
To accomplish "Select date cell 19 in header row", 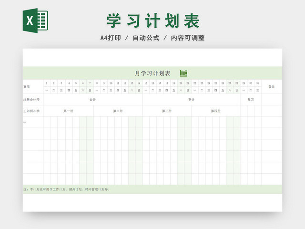I will point(174,83).
